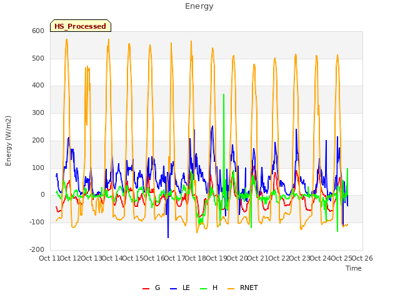Screen dimensions: 400x300
Task: Toggle the H series in legend
Action: pyautogui.click(x=209, y=287)
